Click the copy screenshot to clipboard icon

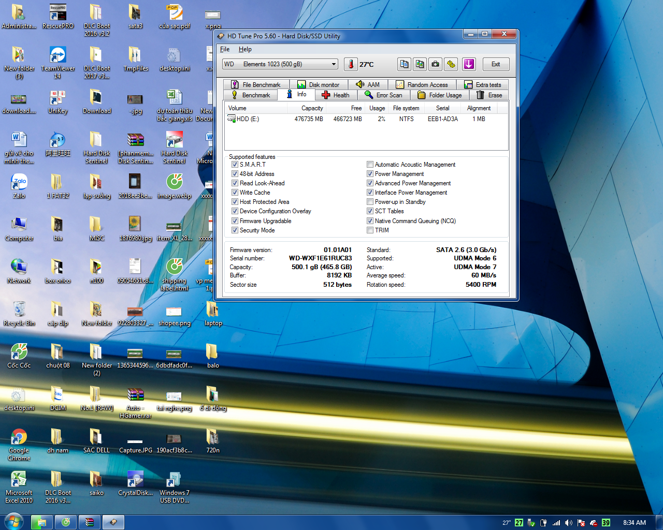[420, 64]
